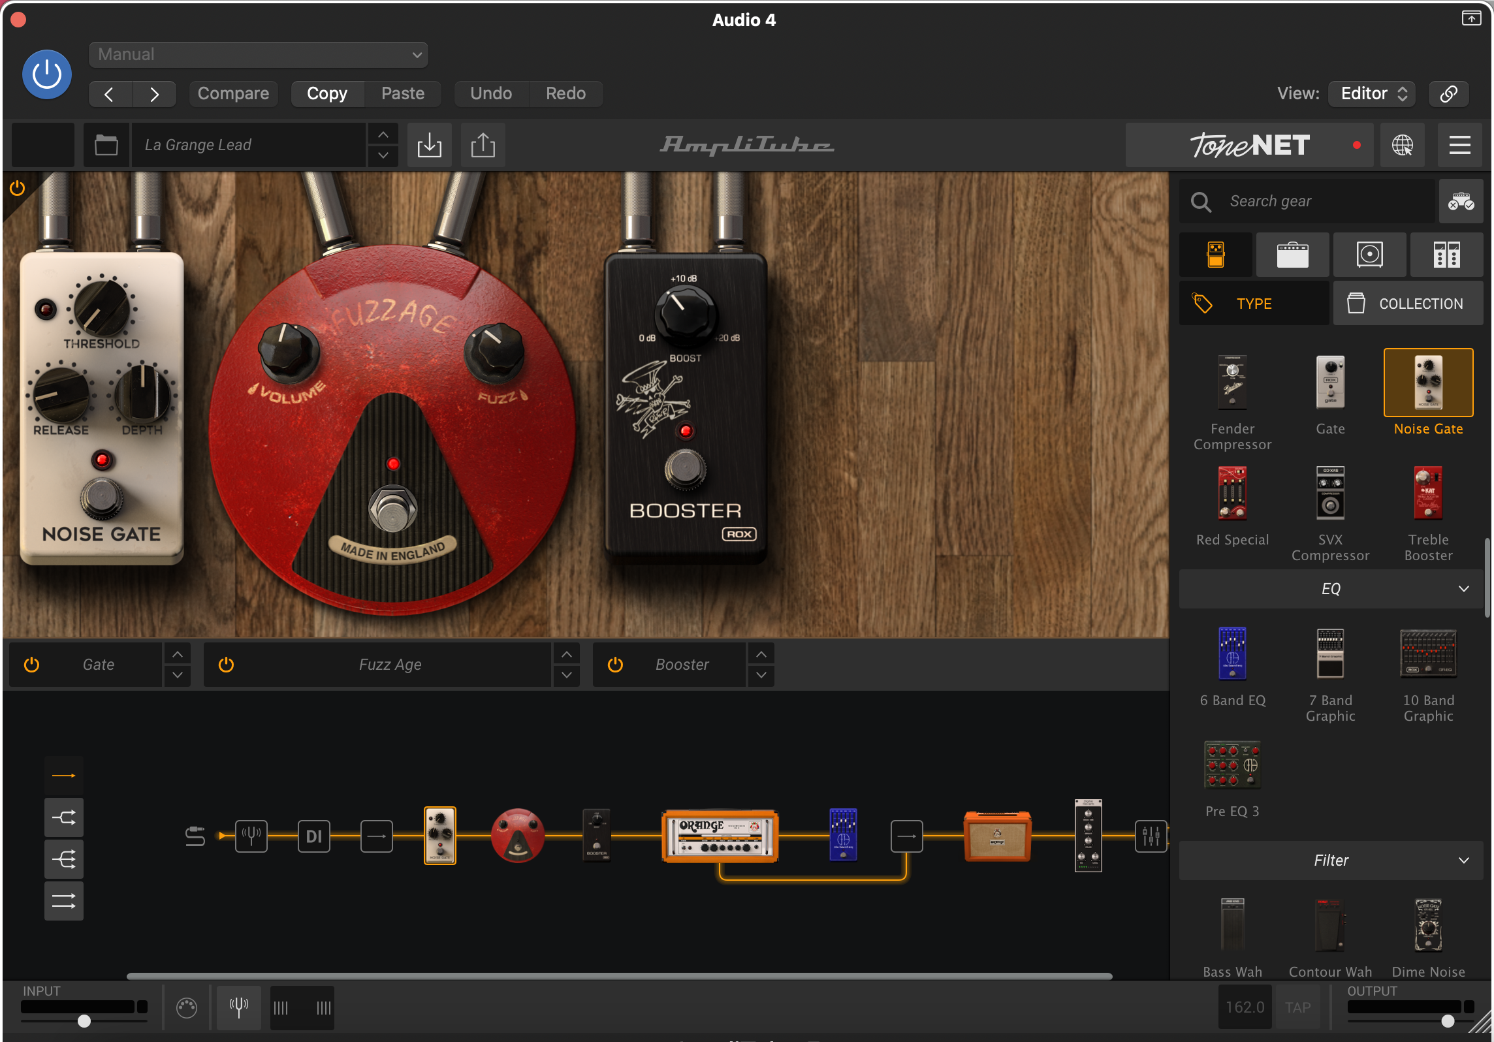The height and width of the screenshot is (1042, 1494).
Task: Step to previous preset with up chevron
Action: (x=383, y=134)
